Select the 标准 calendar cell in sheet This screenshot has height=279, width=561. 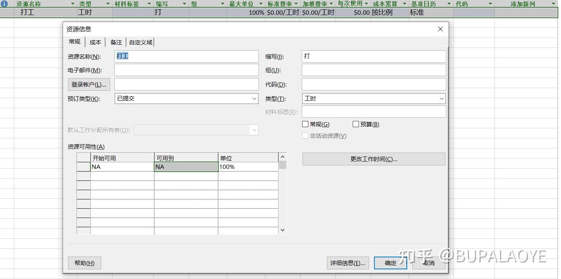[x=431, y=12]
